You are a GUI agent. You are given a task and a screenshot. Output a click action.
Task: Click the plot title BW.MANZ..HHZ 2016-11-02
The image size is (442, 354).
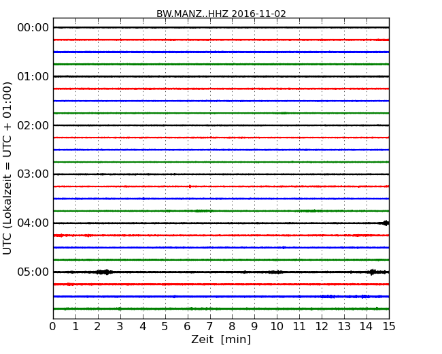[x=221, y=14]
